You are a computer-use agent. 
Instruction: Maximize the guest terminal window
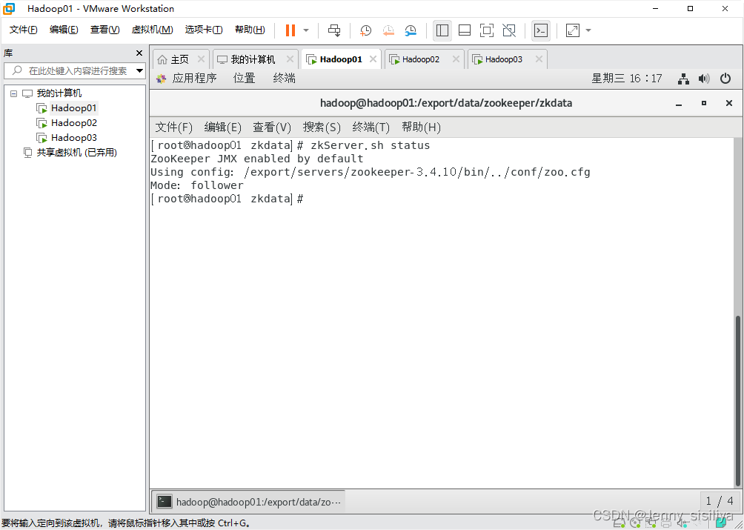[704, 103]
